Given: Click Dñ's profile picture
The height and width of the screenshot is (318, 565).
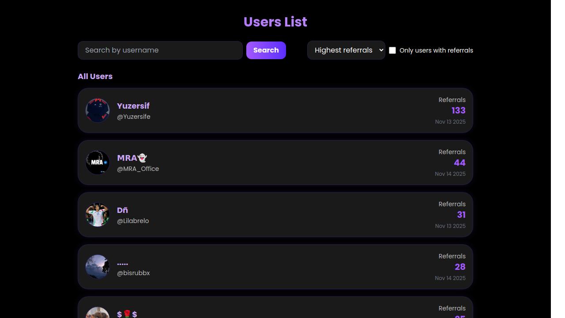Looking at the screenshot, I should coord(98,215).
